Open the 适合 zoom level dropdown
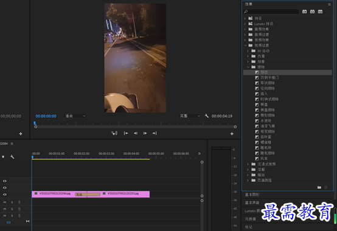Image resolution: width=337 pixels, height=231 pixels. [75, 116]
